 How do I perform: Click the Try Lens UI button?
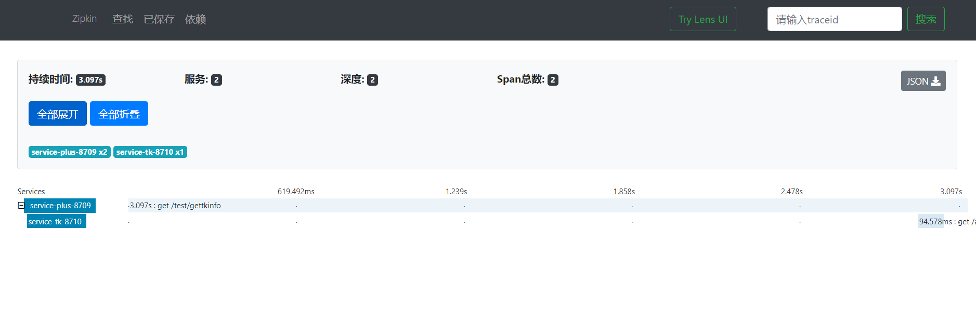[702, 19]
